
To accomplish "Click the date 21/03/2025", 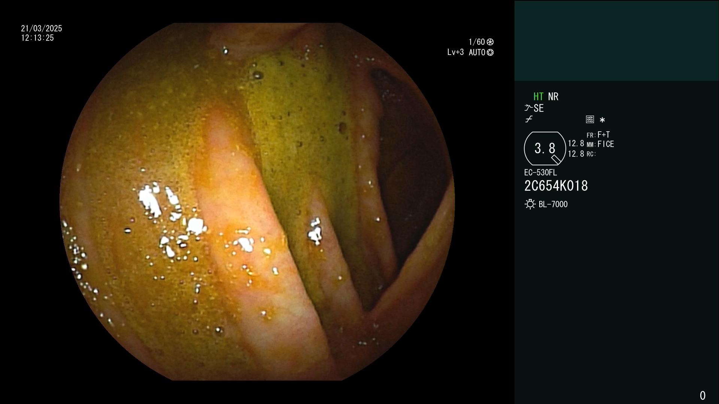I will 42,28.
